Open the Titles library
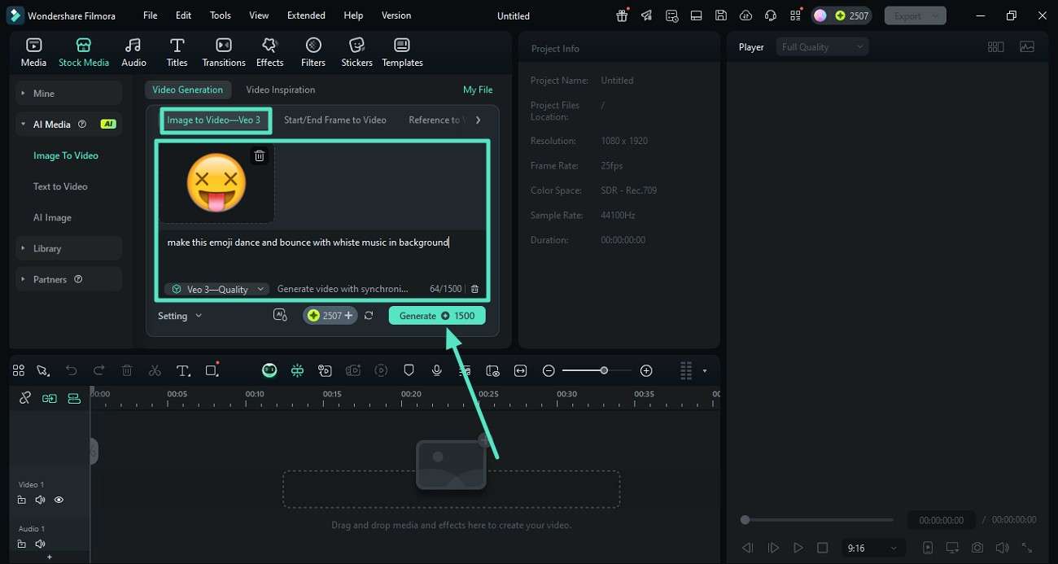Image resolution: width=1058 pixels, height=564 pixels. click(x=177, y=52)
